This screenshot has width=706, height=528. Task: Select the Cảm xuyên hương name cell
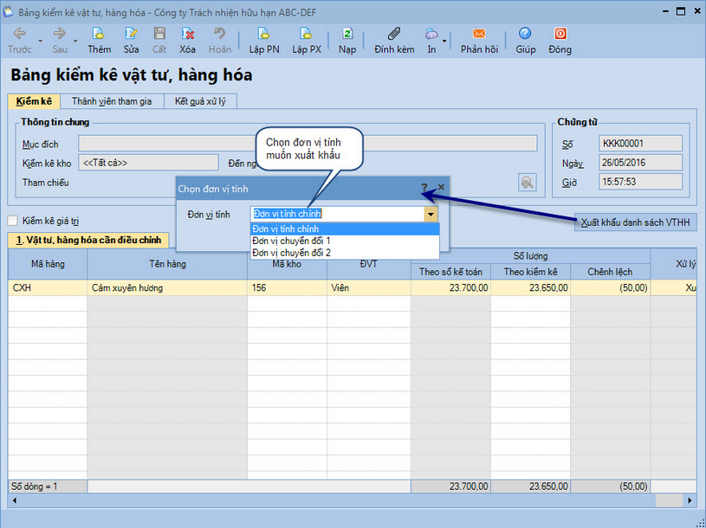tap(167, 288)
